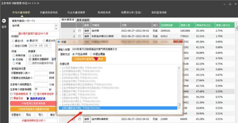Click the up arrow of the keyword box
The height and width of the screenshot is (123, 238).
[56, 25]
